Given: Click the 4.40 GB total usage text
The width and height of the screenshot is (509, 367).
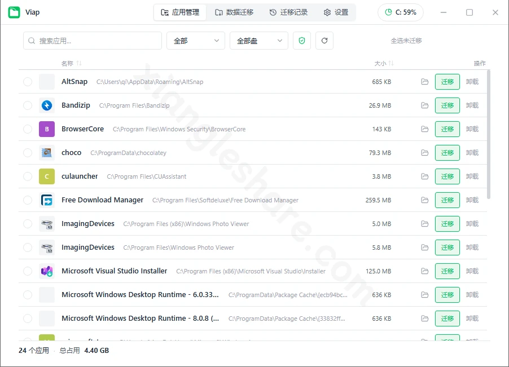Looking at the screenshot, I should pyautogui.click(x=96, y=351).
